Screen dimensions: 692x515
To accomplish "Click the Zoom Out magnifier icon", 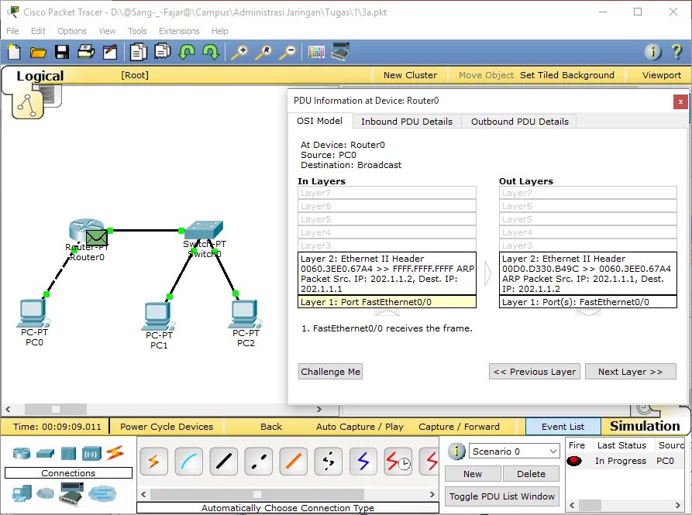I will pos(287,52).
